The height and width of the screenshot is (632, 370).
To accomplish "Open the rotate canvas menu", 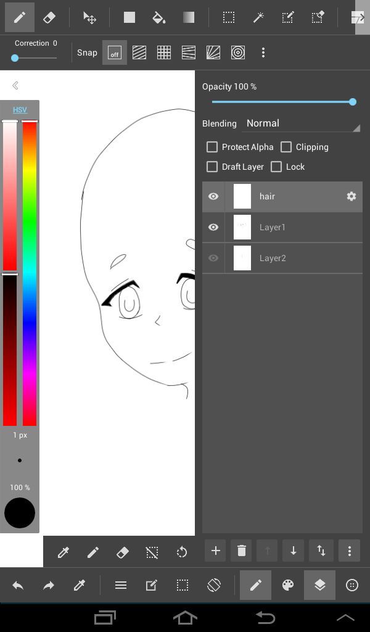I will [214, 585].
